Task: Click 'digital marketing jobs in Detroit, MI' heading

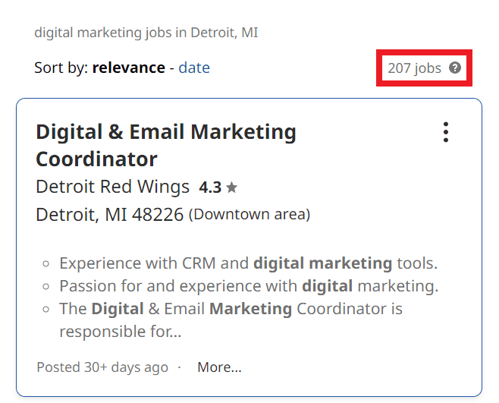Action: tap(146, 33)
